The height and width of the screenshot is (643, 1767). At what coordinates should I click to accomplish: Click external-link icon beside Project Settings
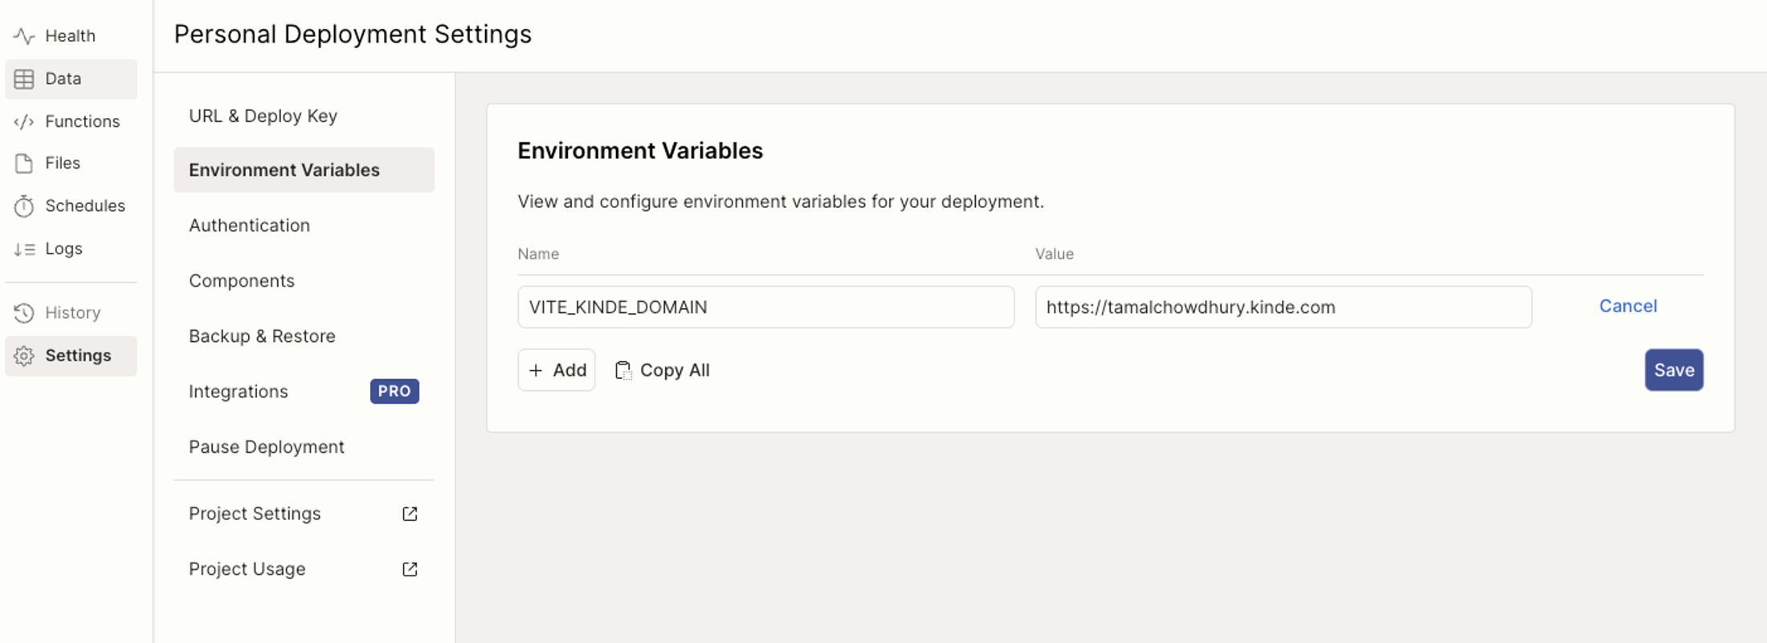(x=410, y=514)
